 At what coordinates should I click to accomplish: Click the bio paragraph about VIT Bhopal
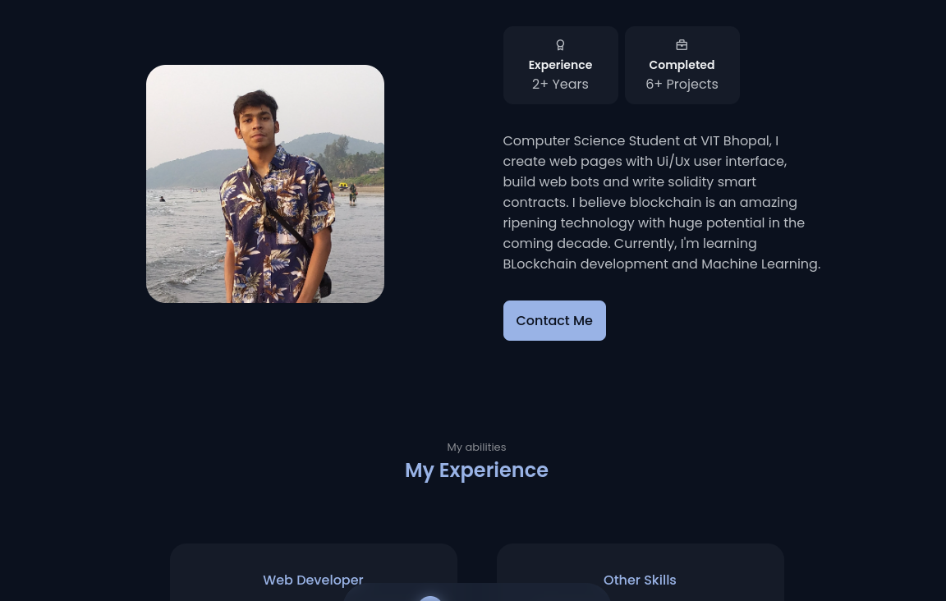(661, 202)
